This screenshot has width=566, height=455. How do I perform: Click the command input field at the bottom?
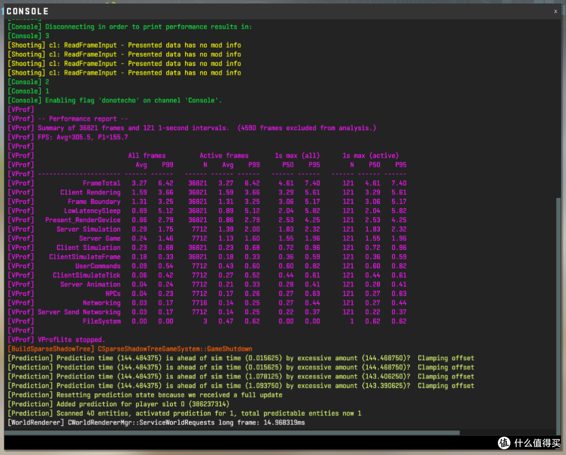tap(249, 442)
